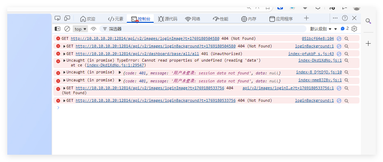Click the inspect element picker icon

tap(58, 18)
